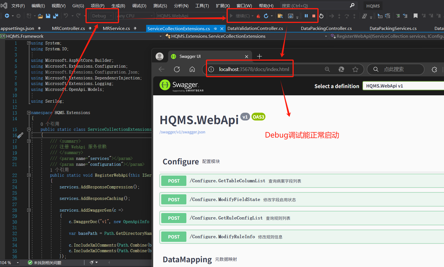Open the HQMS.Extensions.ServiceCollectionExtensions type dropdown
Viewport: 444px width, 267px height.
pos(246,36)
